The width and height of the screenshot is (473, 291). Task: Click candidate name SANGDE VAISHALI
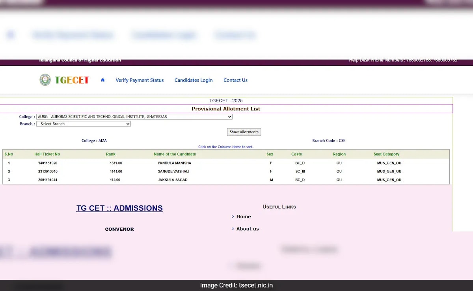click(173, 172)
